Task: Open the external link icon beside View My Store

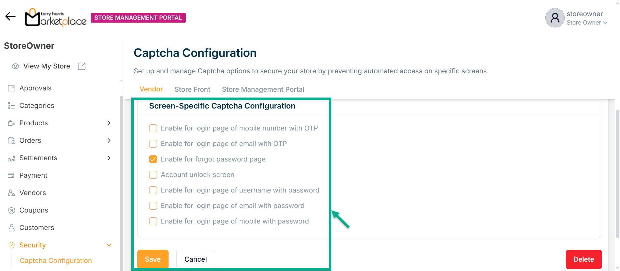Action: pyautogui.click(x=82, y=66)
